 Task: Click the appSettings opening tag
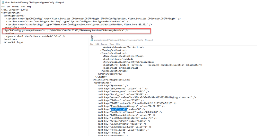(102, 83)
